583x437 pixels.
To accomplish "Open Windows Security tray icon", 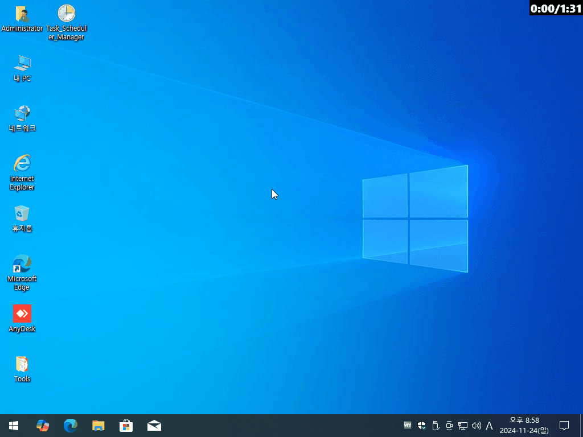I will pyautogui.click(x=422, y=426).
